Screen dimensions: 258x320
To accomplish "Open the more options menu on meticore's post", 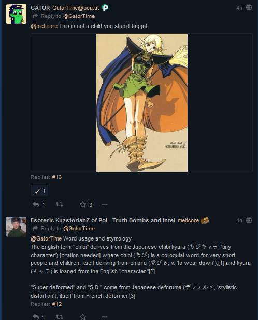I will [x=105, y=317].
